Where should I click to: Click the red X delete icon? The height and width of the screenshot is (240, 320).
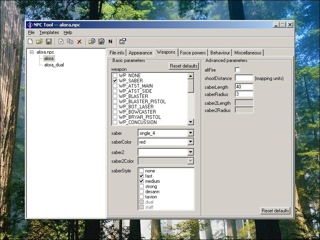pos(80,42)
